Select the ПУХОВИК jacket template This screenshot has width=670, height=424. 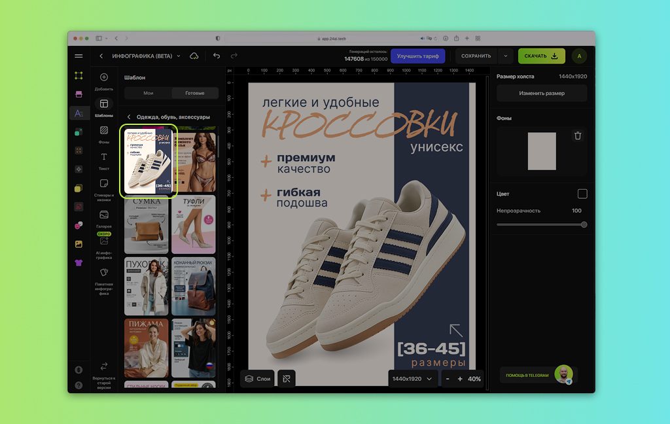tap(146, 286)
